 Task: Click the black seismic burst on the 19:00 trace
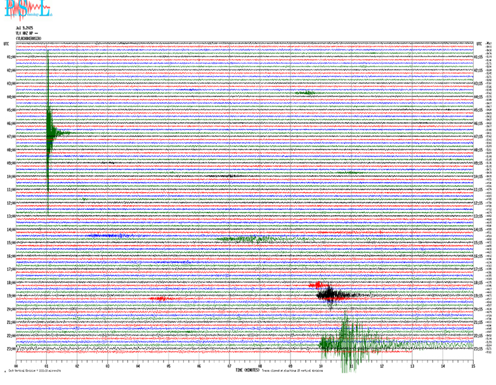pyautogui.click(x=333, y=294)
